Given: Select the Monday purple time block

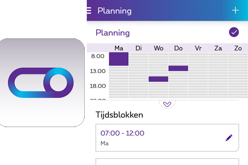Looking at the screenshot, I should click(119, 59).
